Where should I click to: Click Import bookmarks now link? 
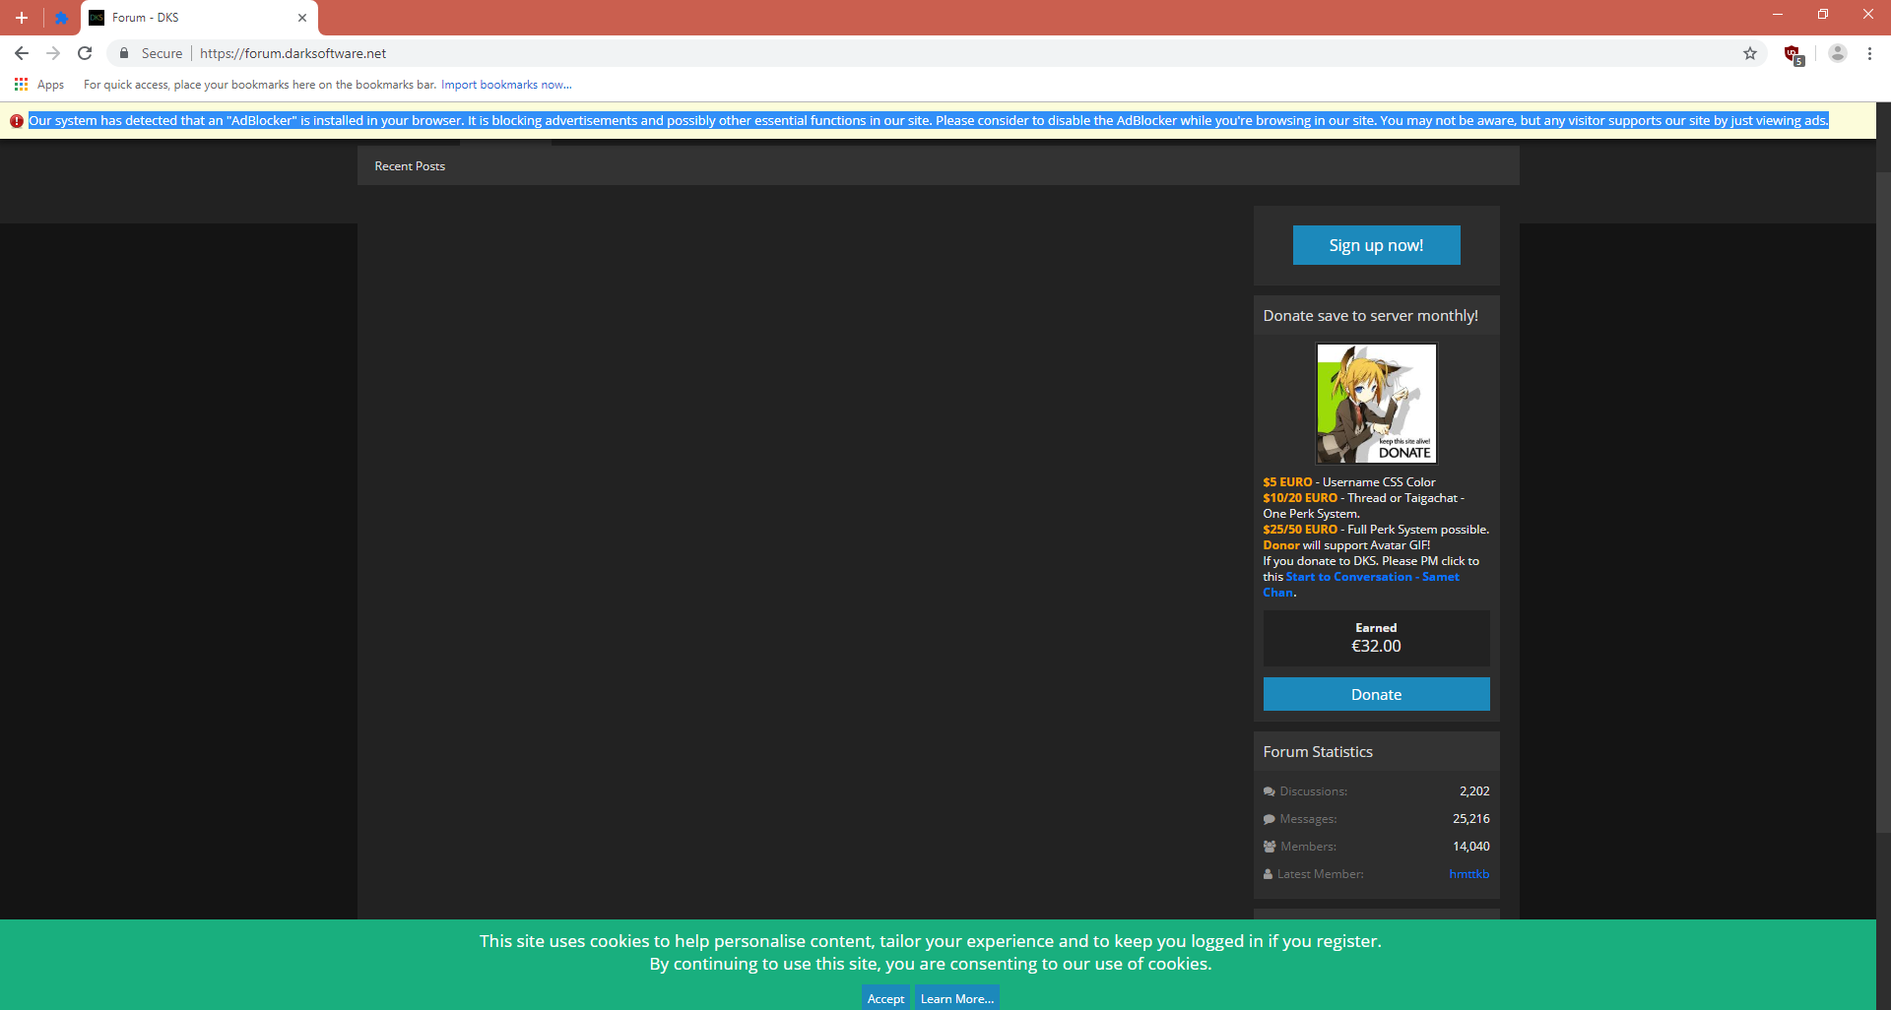click(506, 85)
